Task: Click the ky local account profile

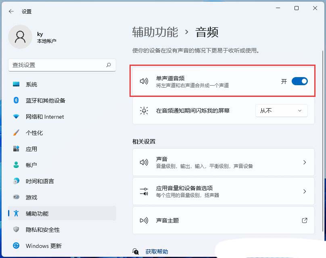Action: coord(40,37)
